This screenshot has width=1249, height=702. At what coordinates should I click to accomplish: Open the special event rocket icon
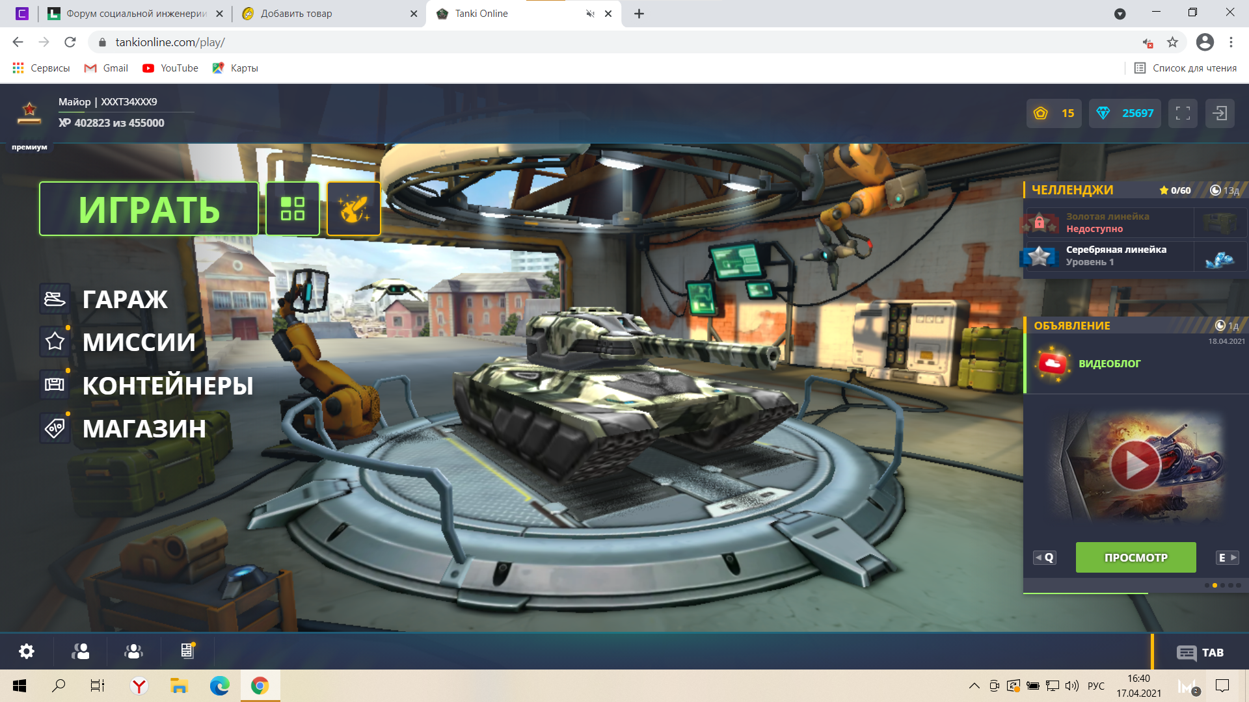coord(353,209)
